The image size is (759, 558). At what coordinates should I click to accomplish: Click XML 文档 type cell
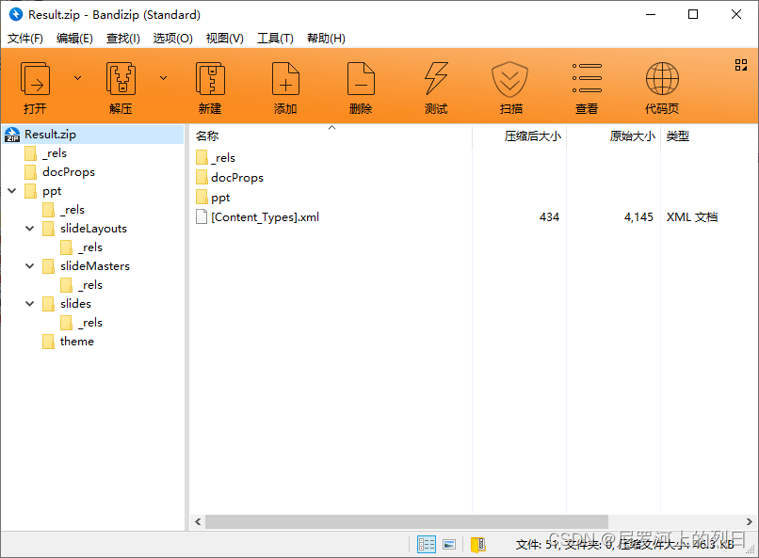tap(692, 217)
